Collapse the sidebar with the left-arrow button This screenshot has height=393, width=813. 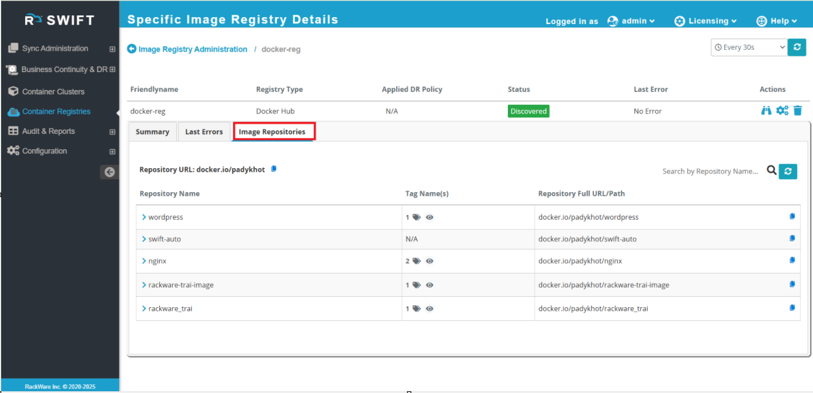pyautogui.click(x=109, y=172)
